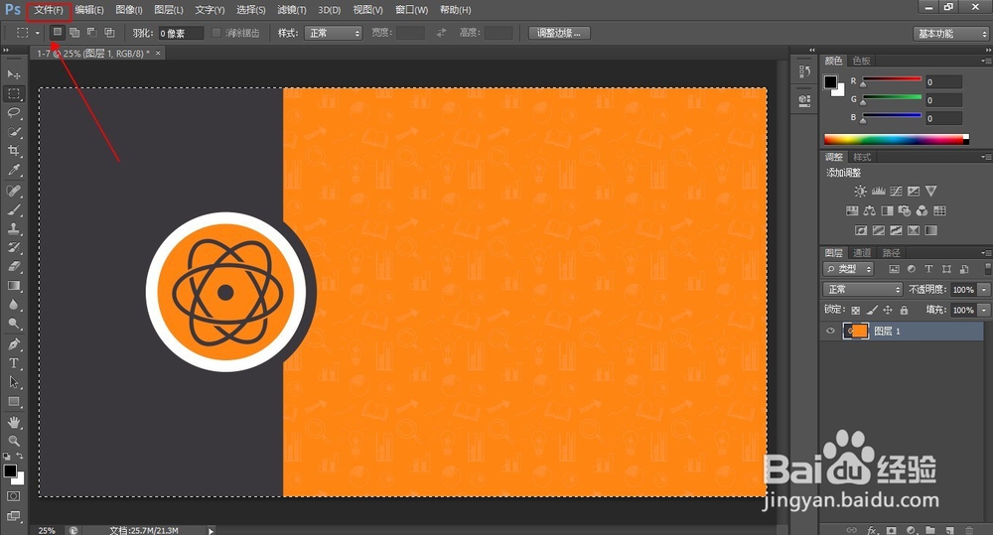
Task: Select the Lasso tool
Action: [x=13, y=113]
